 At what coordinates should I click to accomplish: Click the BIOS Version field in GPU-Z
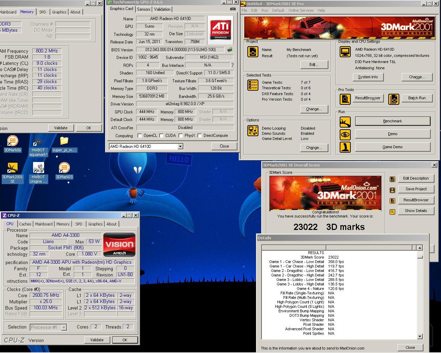tap(180, 50)
